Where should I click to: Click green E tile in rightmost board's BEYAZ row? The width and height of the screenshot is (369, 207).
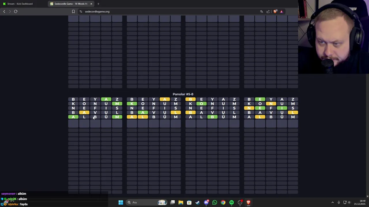click(260, 99)
